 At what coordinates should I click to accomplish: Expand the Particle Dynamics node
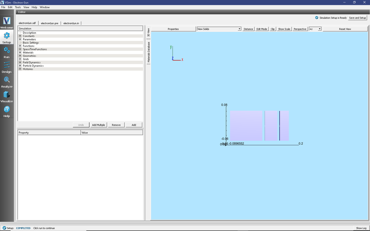[20, 66]
